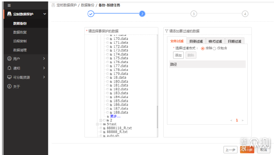Check the 170.data checkbox

pos(108,39)
